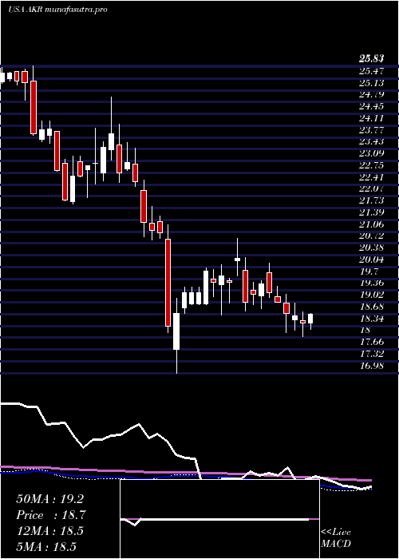Click the USA AKR munafasutra.pro title text
This screenshot has height=559, width=399.
tap(57, 10)
